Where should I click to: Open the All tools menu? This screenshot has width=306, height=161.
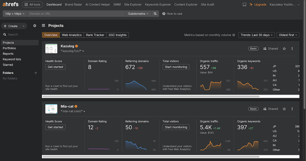coord(32,5)
